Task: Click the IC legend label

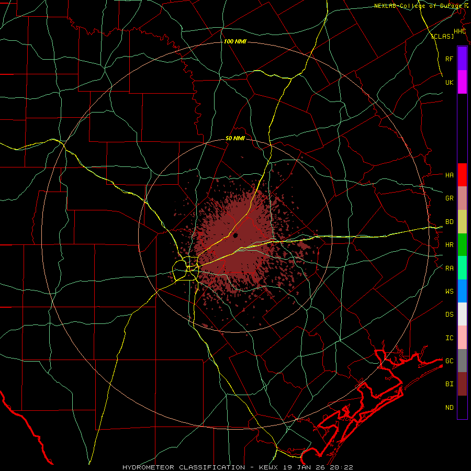Action: tap(449, 338)
